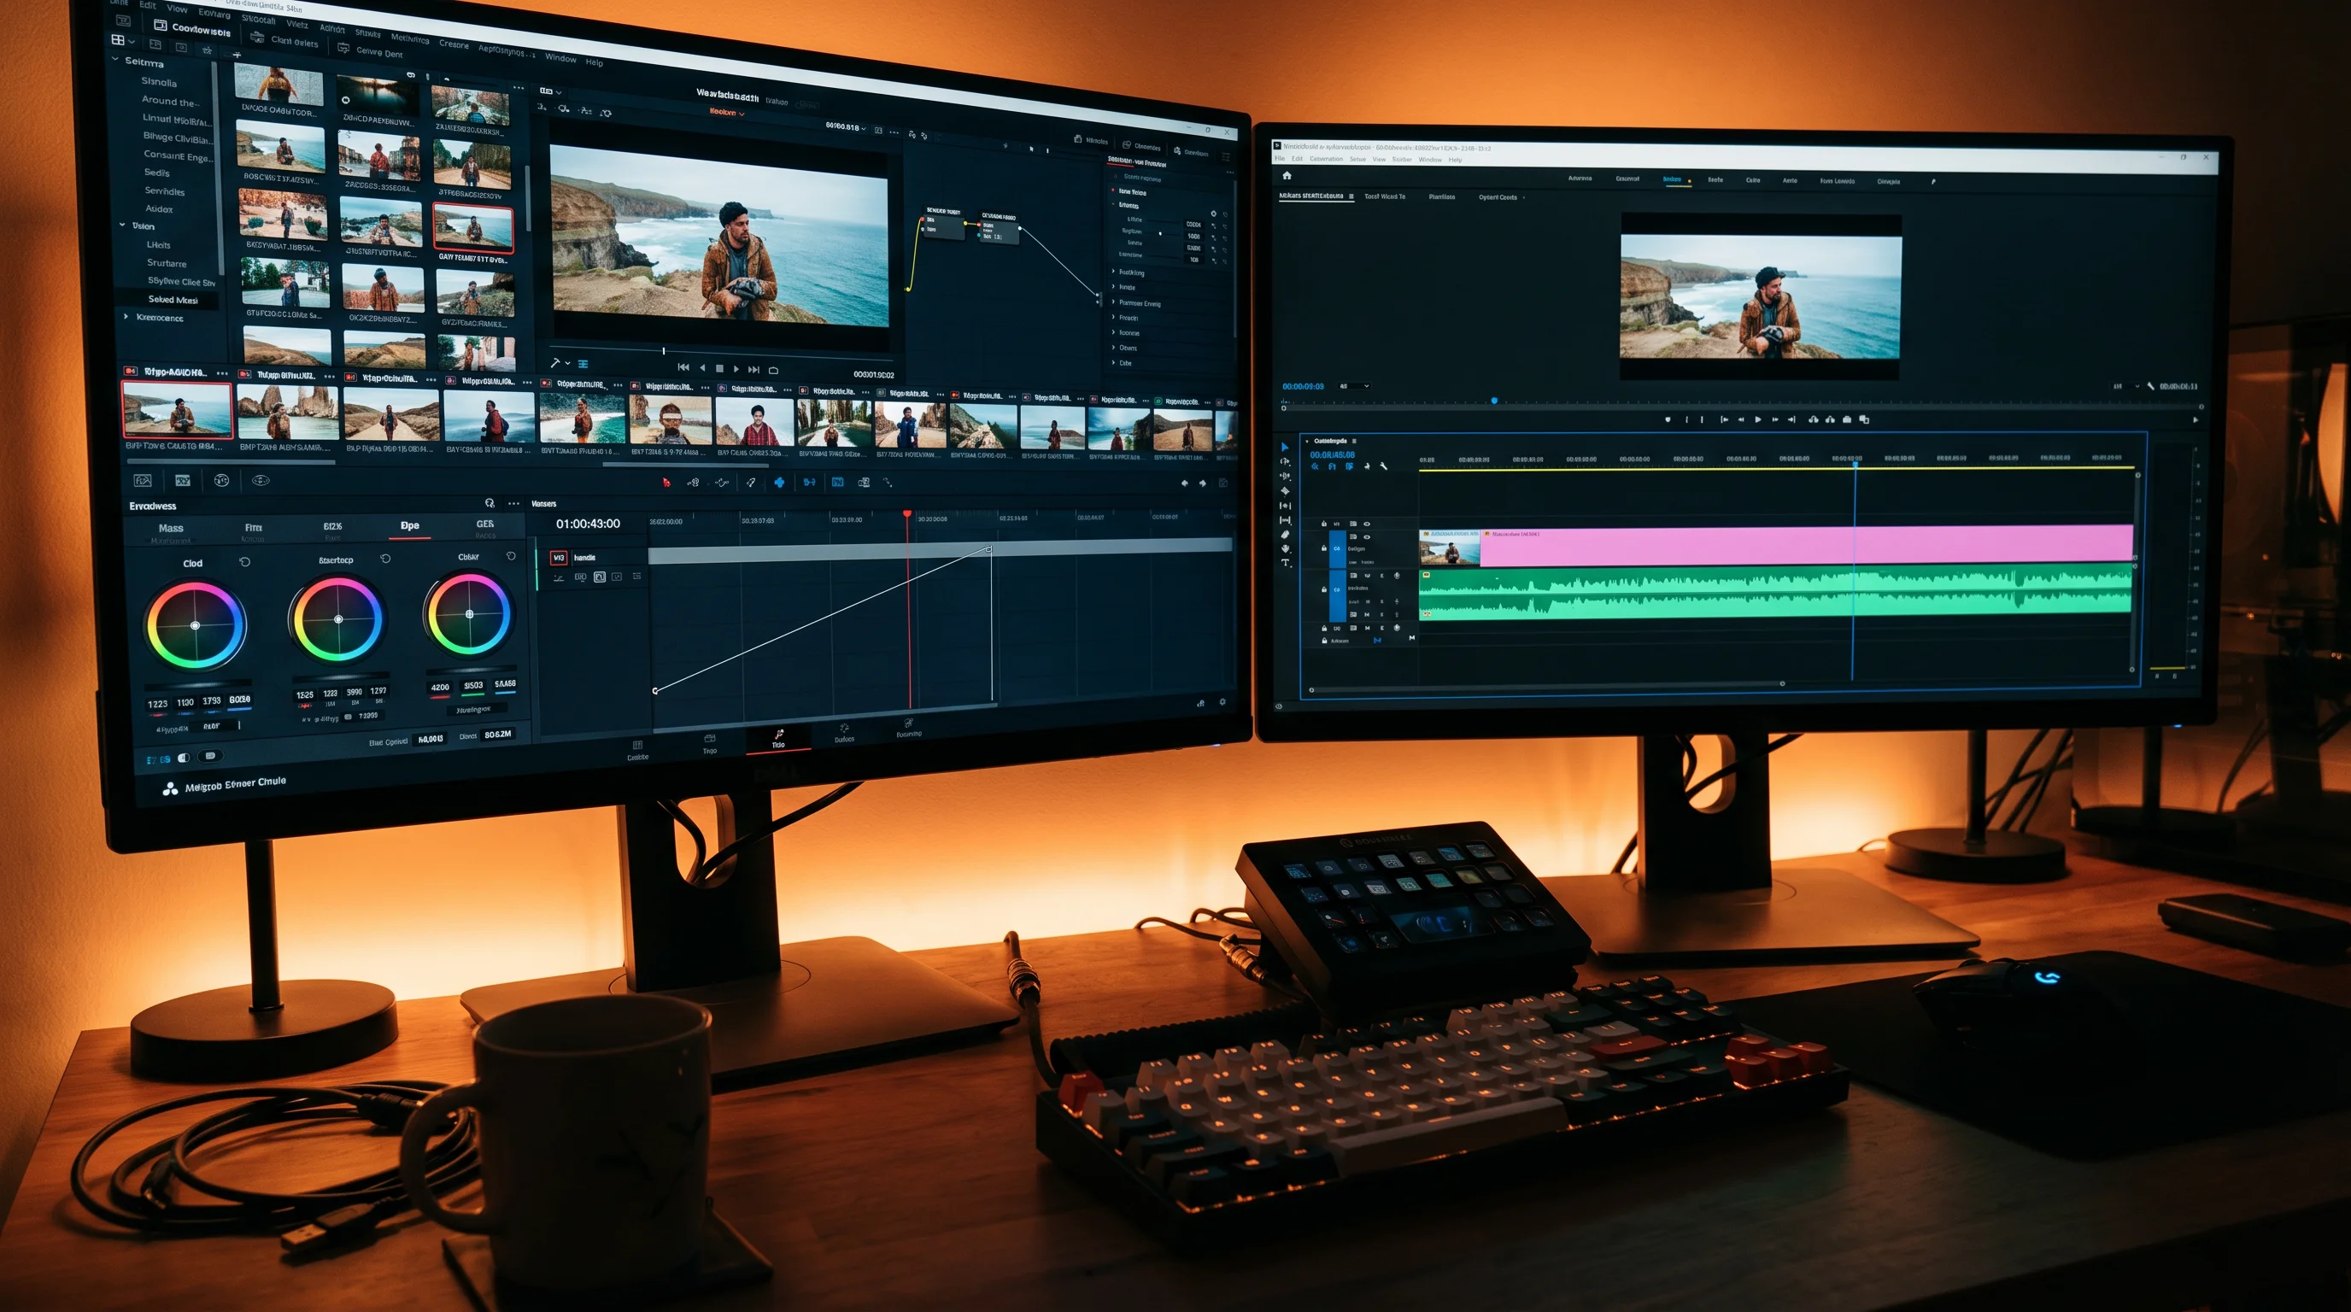Open the Window menu on left monitor
This screenshot has height=1312, width=2351.
pos(560,57)
